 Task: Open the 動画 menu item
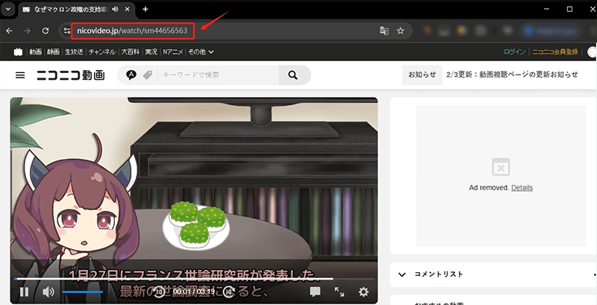point(35,51)
